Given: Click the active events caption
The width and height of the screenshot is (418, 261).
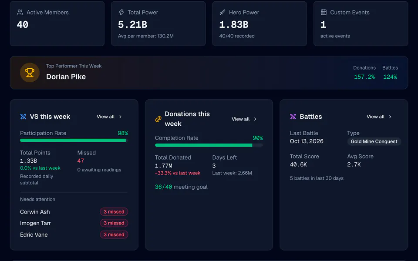Looking at the screenshot, I should (x=335, y=36).
